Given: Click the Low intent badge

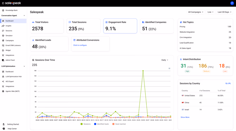Looking at the screenshot, I should point(225,71).
